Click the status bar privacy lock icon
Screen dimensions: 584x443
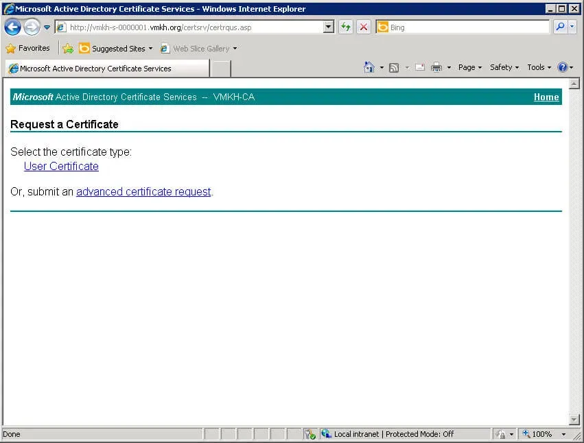(501, 434)
